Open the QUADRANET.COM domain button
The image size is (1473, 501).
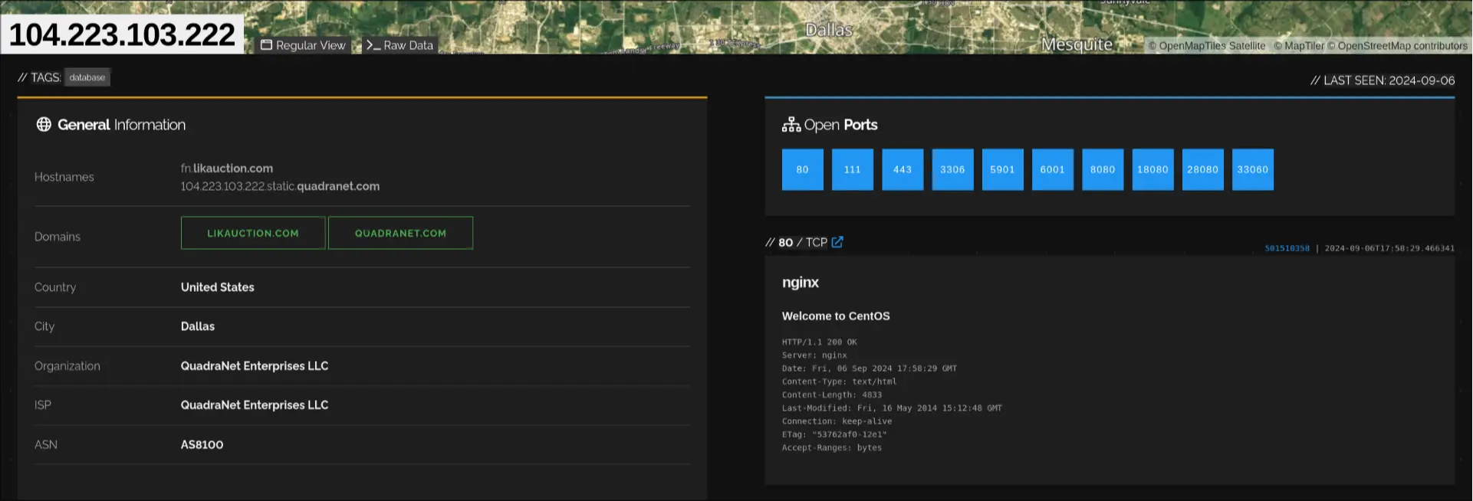tap(400, 233)
